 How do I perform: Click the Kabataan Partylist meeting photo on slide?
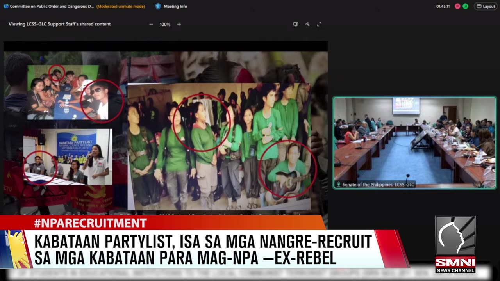(68, 157)
